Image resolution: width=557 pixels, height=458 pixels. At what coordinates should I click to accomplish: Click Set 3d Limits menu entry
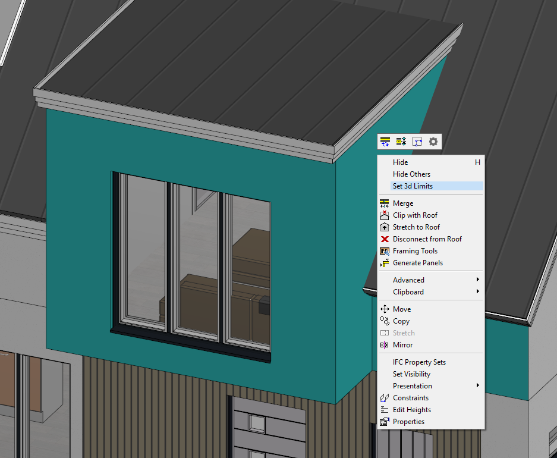point(413,186)
